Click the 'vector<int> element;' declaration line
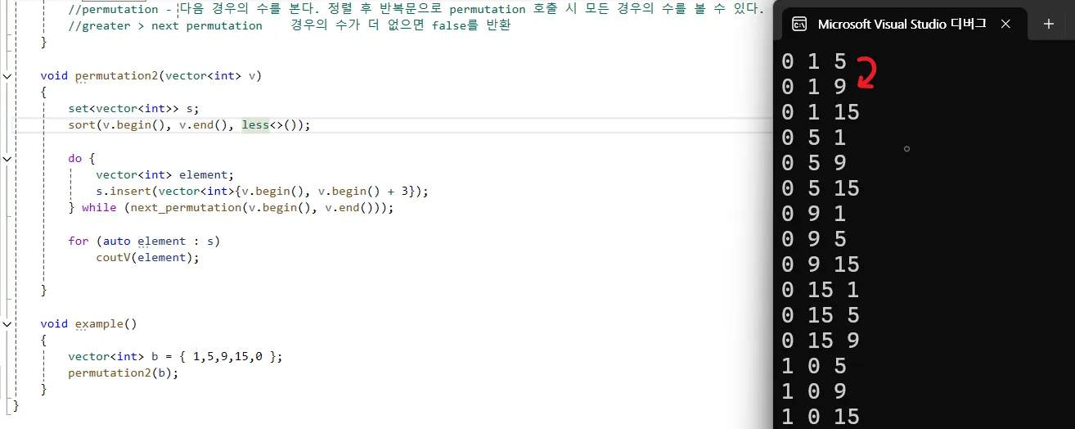The image size is (1075, 429). click(x=164, y=174)
